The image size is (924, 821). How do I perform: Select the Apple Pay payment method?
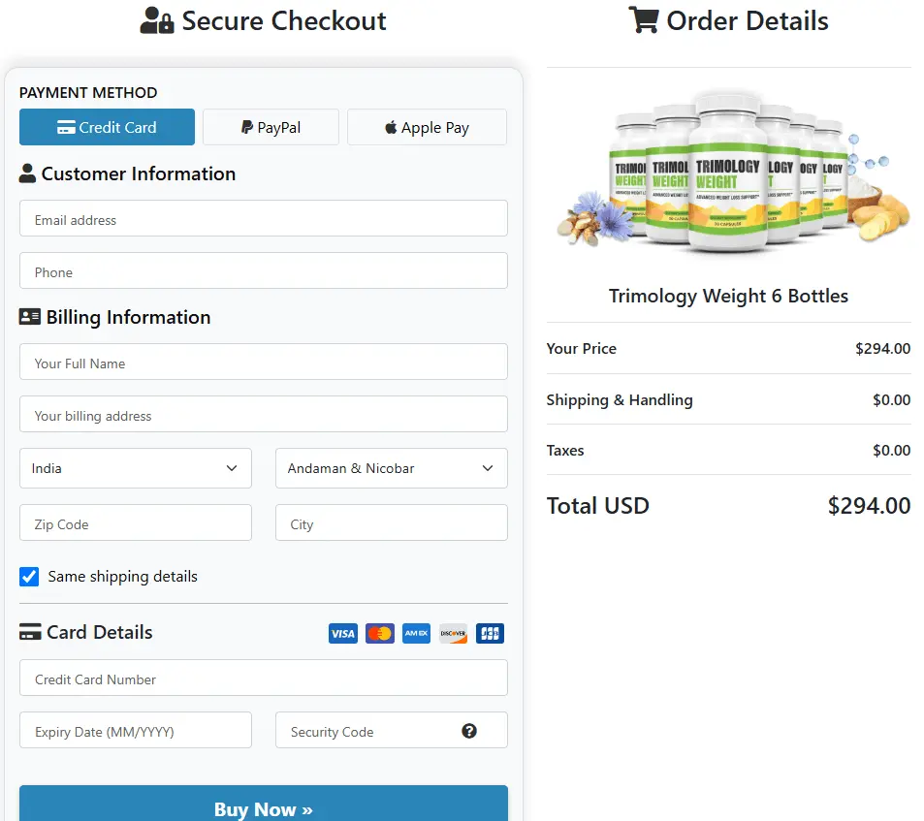(x=427, y=127)
